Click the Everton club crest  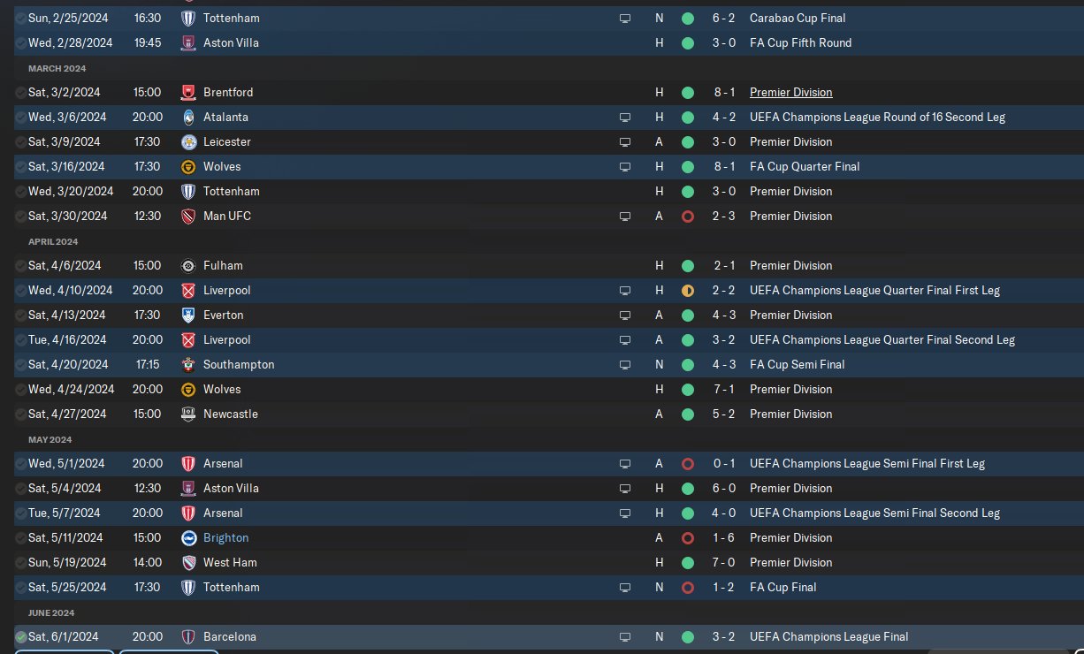[x=188, y=315]
